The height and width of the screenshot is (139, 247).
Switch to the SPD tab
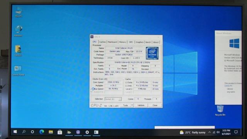(x=131, y=42)
